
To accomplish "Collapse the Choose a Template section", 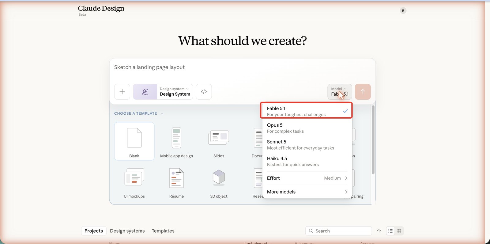I will click(139, 113).
